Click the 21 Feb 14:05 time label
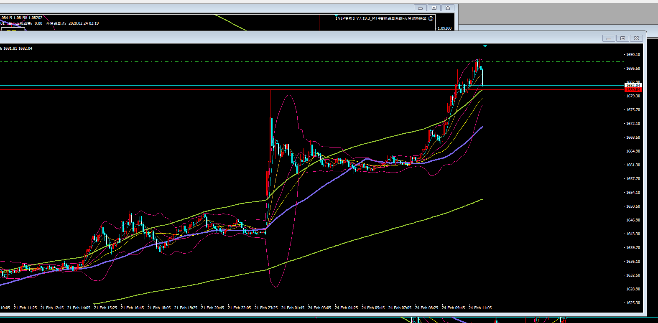Screen dimensions: 658x323 [x=79, y=308]
